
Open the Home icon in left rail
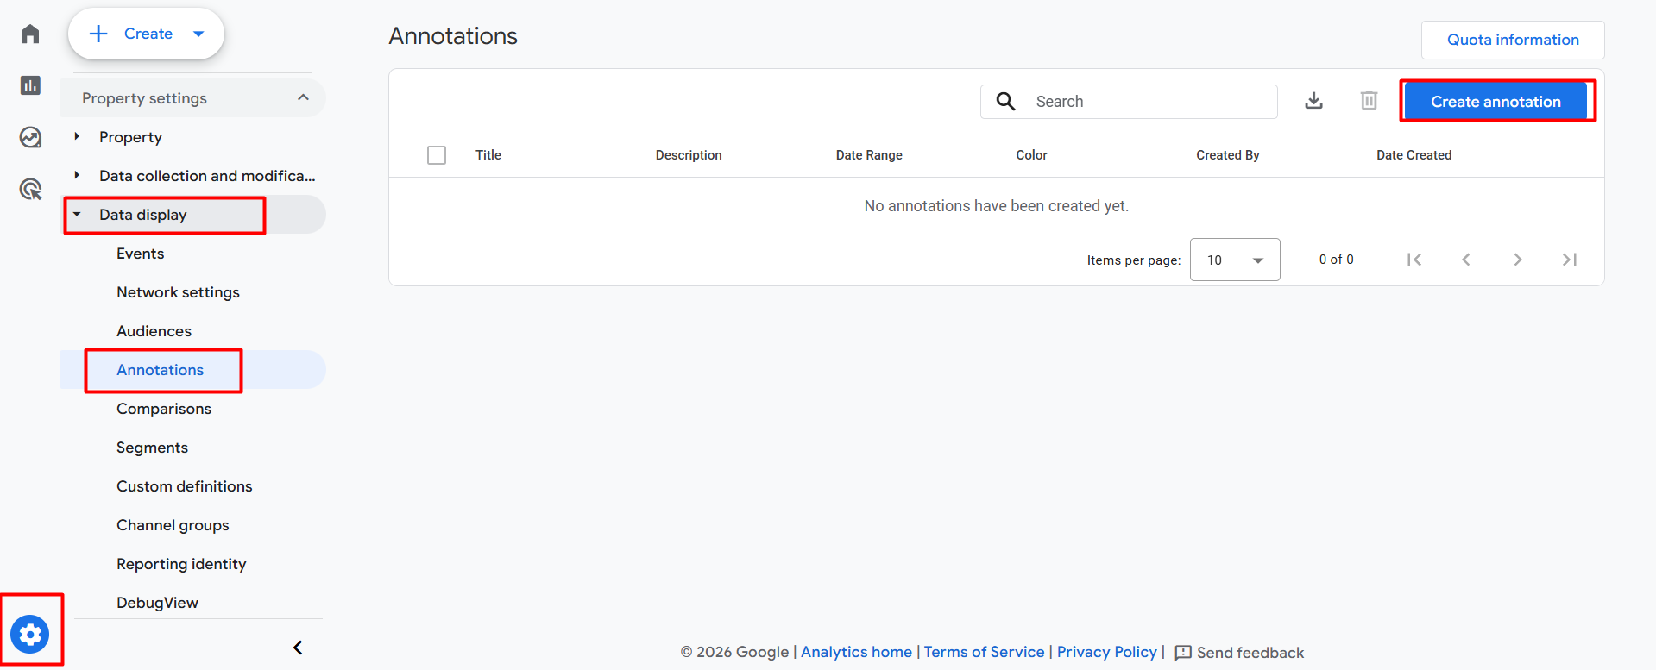pos(30,34)
